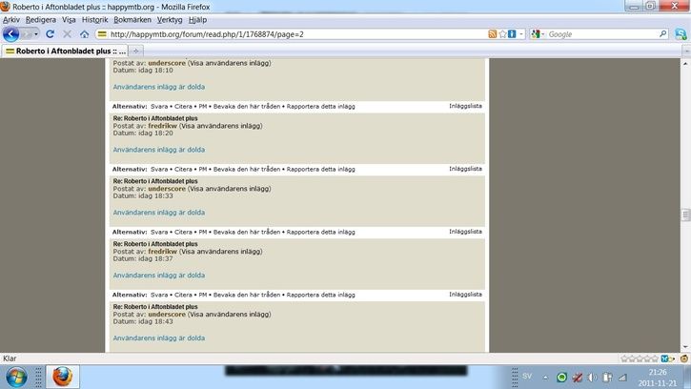
Task: Click the Skype toolbar icon
Action: tap(681, 34)
